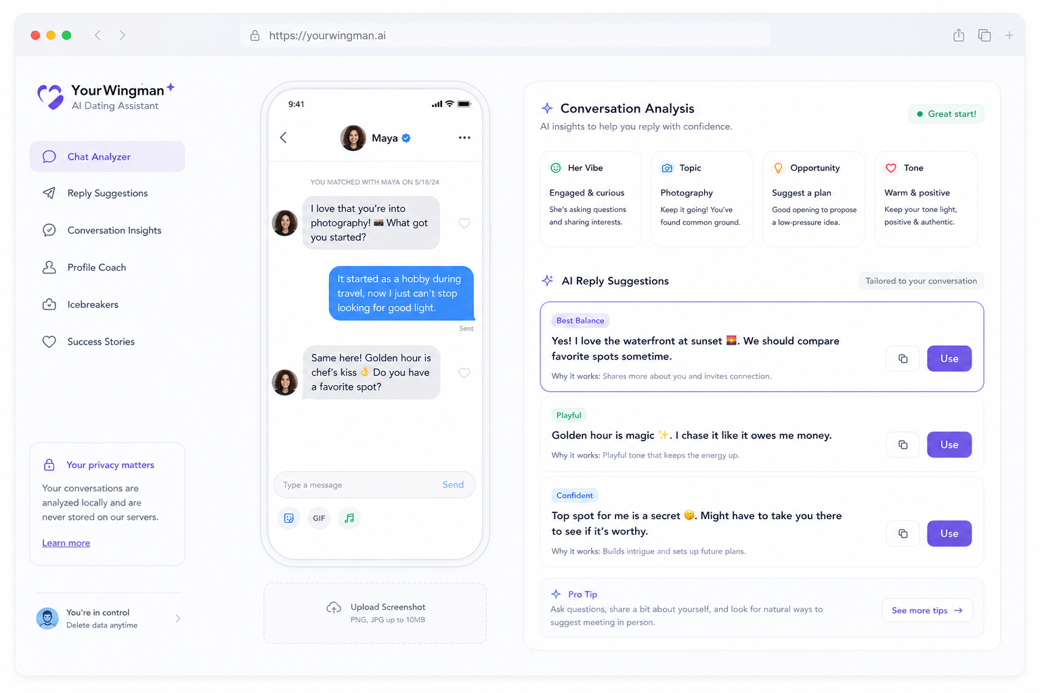Click the Upload Screenshot cloud icon
1040x693 pixels.
[x=334, y=608]
